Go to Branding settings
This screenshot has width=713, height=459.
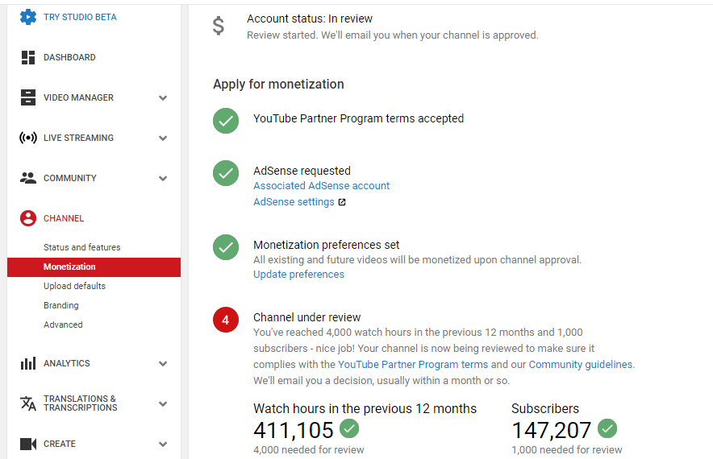click(61, 305)
